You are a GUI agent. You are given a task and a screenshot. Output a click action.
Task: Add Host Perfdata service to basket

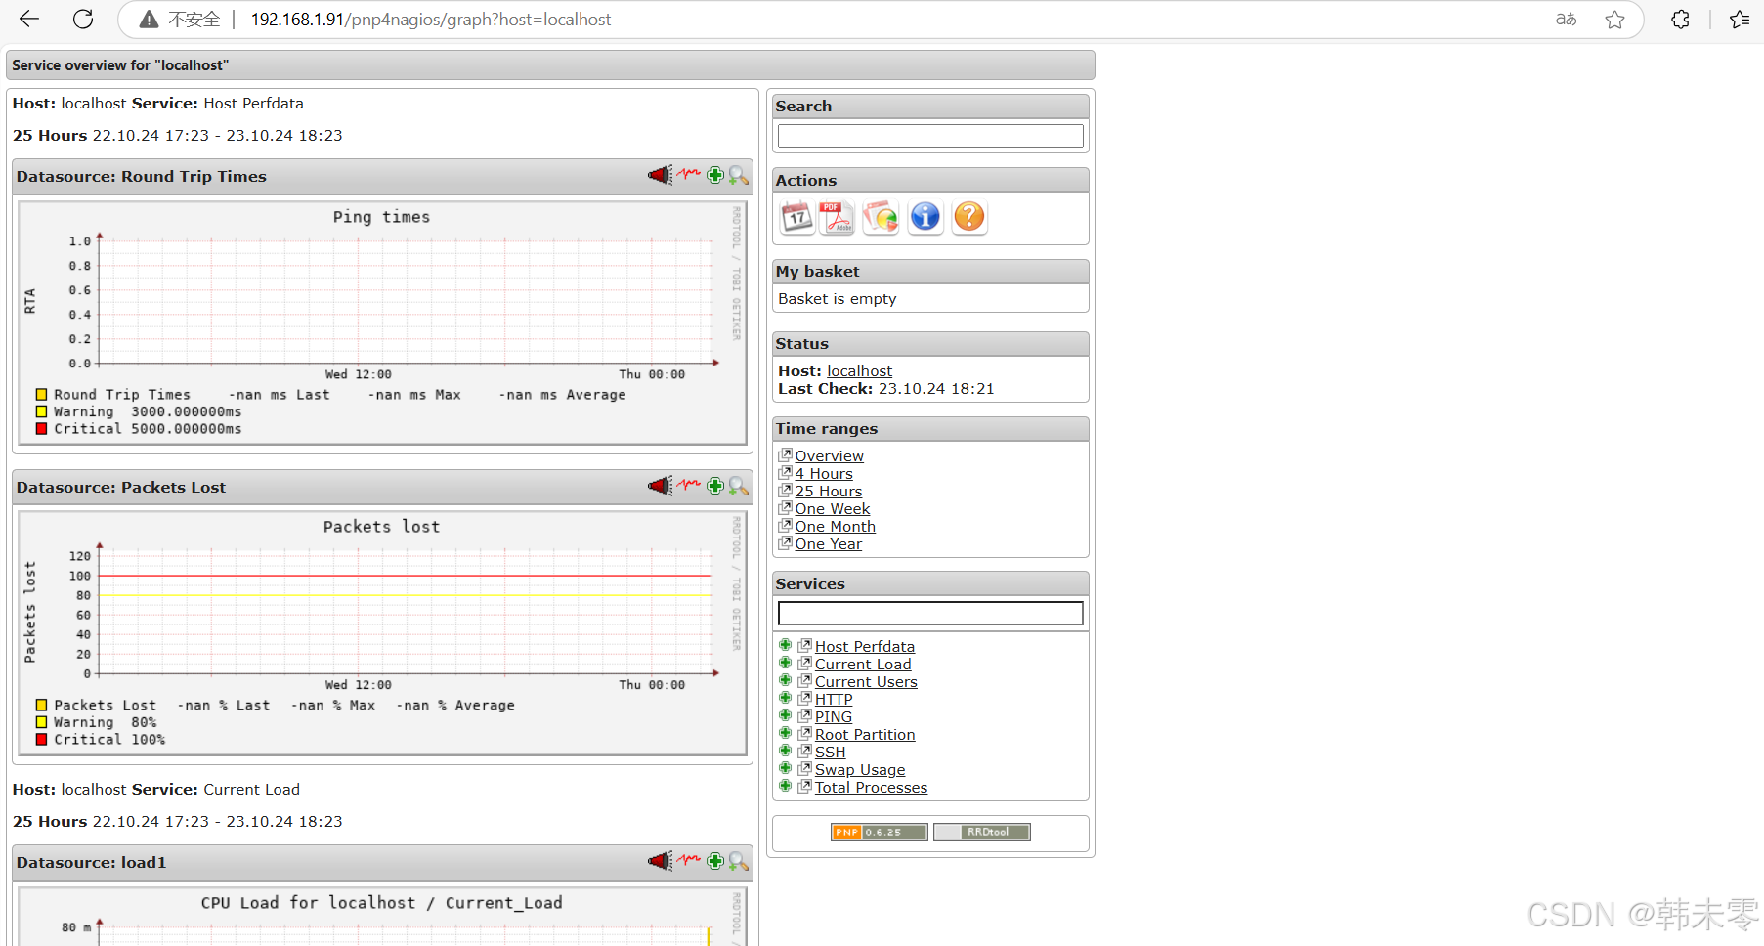pyautogui.click(x=785, y=645)
